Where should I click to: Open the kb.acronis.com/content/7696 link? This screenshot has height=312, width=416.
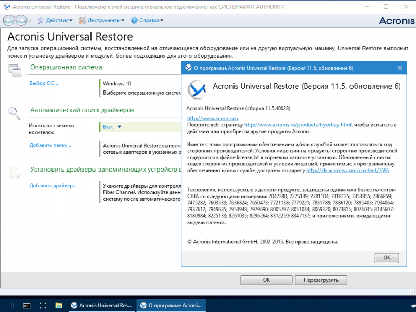click(x=348, y=170)
